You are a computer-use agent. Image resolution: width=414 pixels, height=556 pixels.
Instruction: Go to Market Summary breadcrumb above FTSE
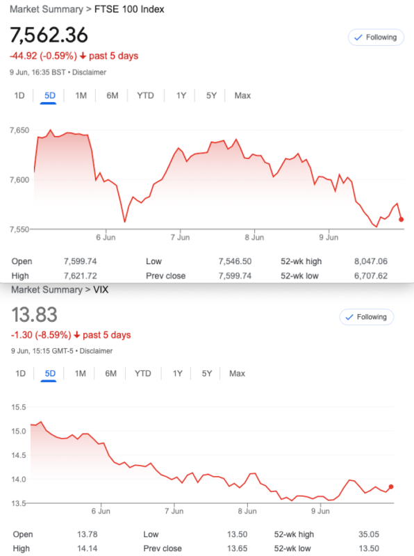(47, 9)
